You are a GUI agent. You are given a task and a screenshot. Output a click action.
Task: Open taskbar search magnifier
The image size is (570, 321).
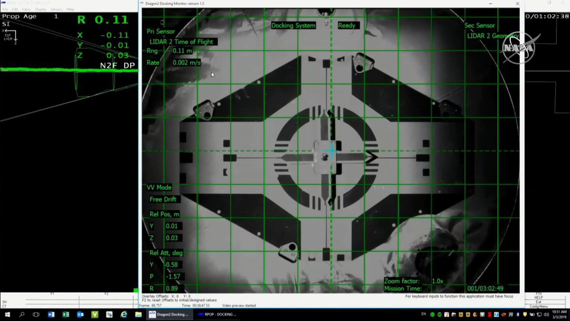(x=22, y=314)
